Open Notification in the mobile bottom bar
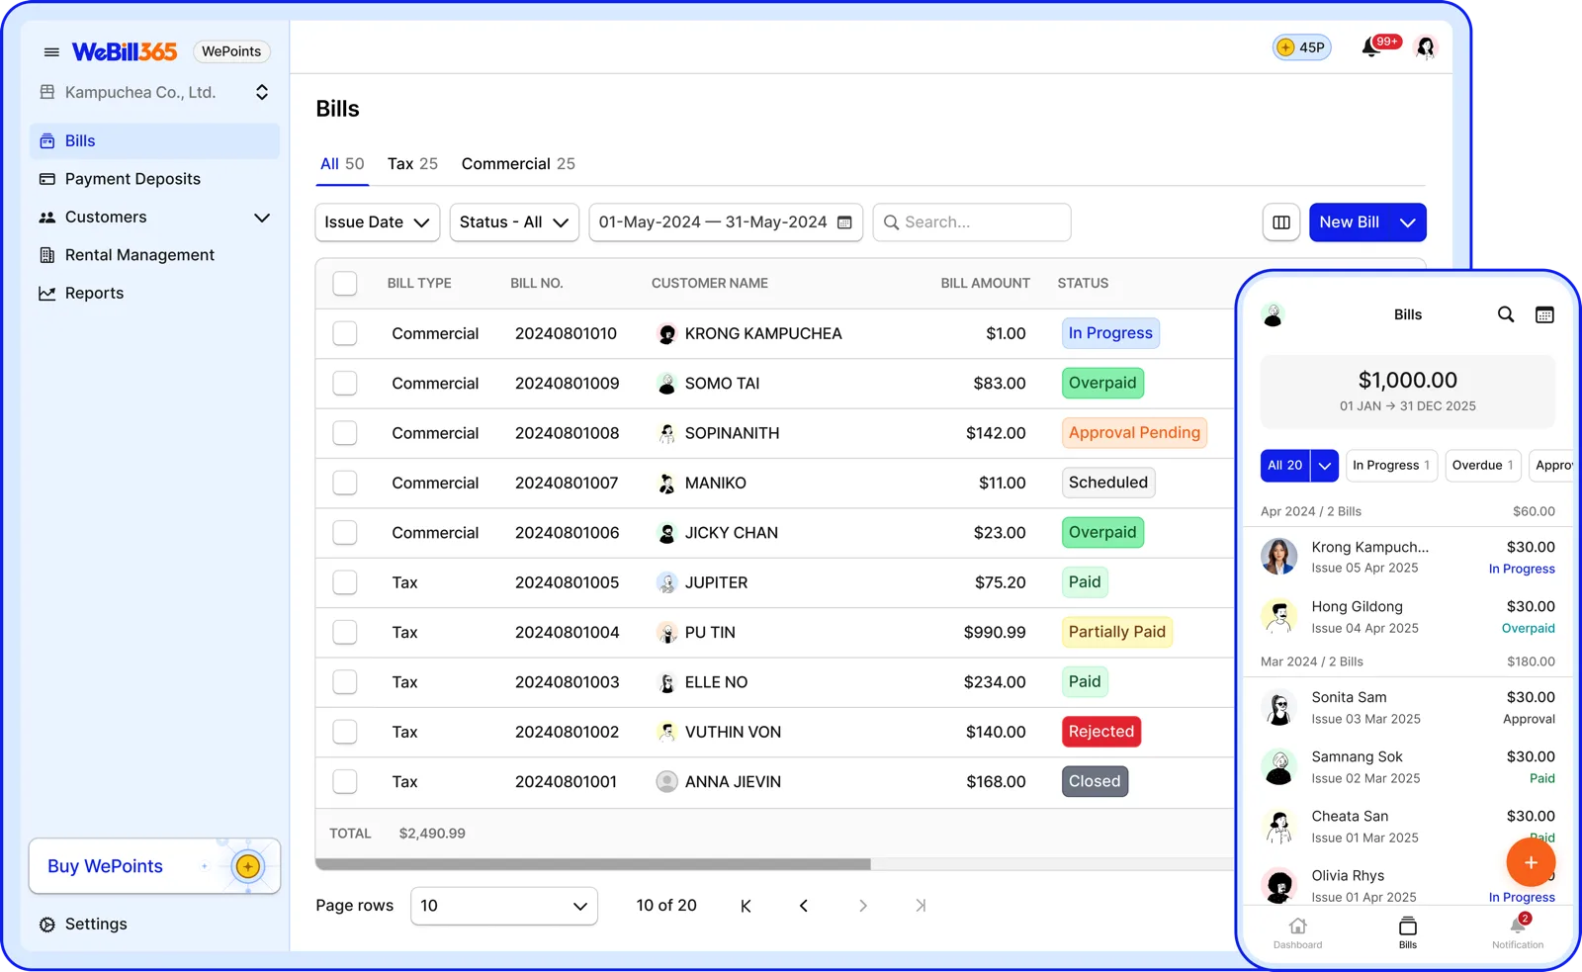 pyautogui.click(x=1518, y=932)
